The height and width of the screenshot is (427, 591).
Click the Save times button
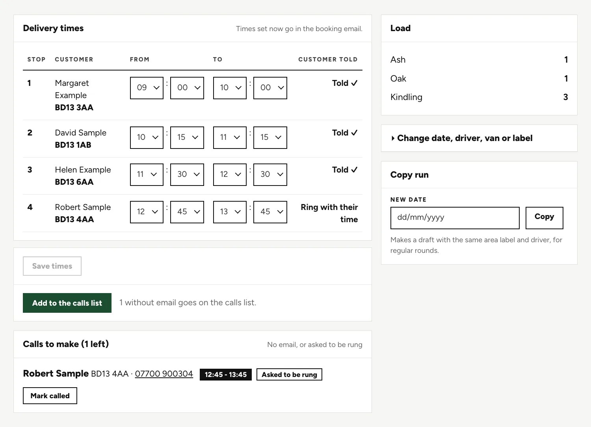tap(52, 266)
